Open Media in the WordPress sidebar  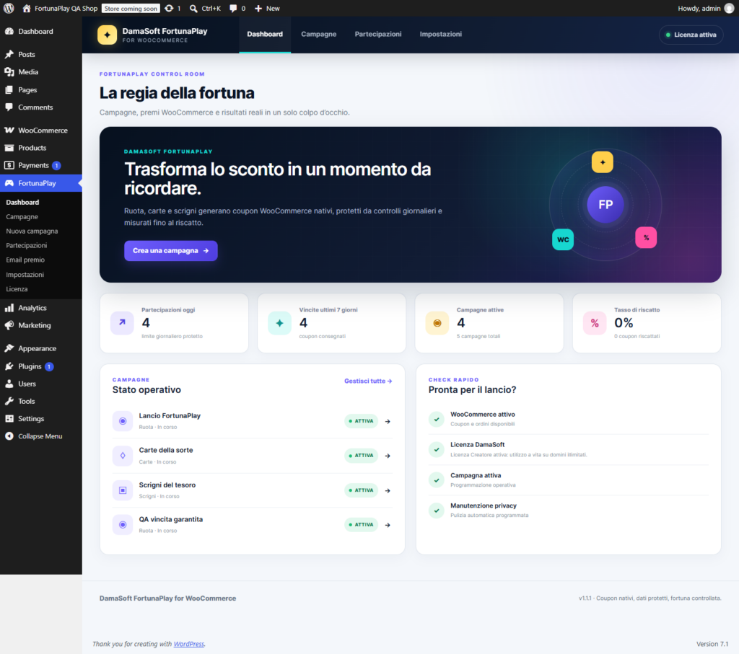tap(41, 71)
